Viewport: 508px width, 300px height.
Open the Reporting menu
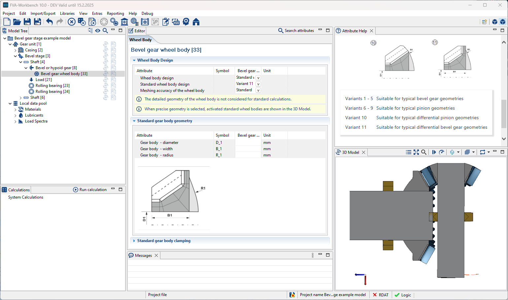click(x=115, y=14)
